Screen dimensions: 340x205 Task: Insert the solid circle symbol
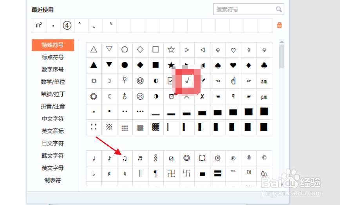click(125, 65)
